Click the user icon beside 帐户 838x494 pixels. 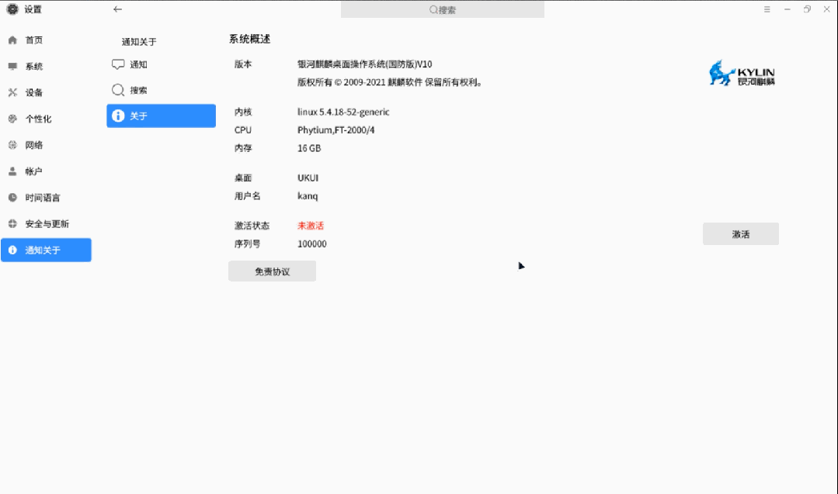pyautogui.click(x=13, y=171)
